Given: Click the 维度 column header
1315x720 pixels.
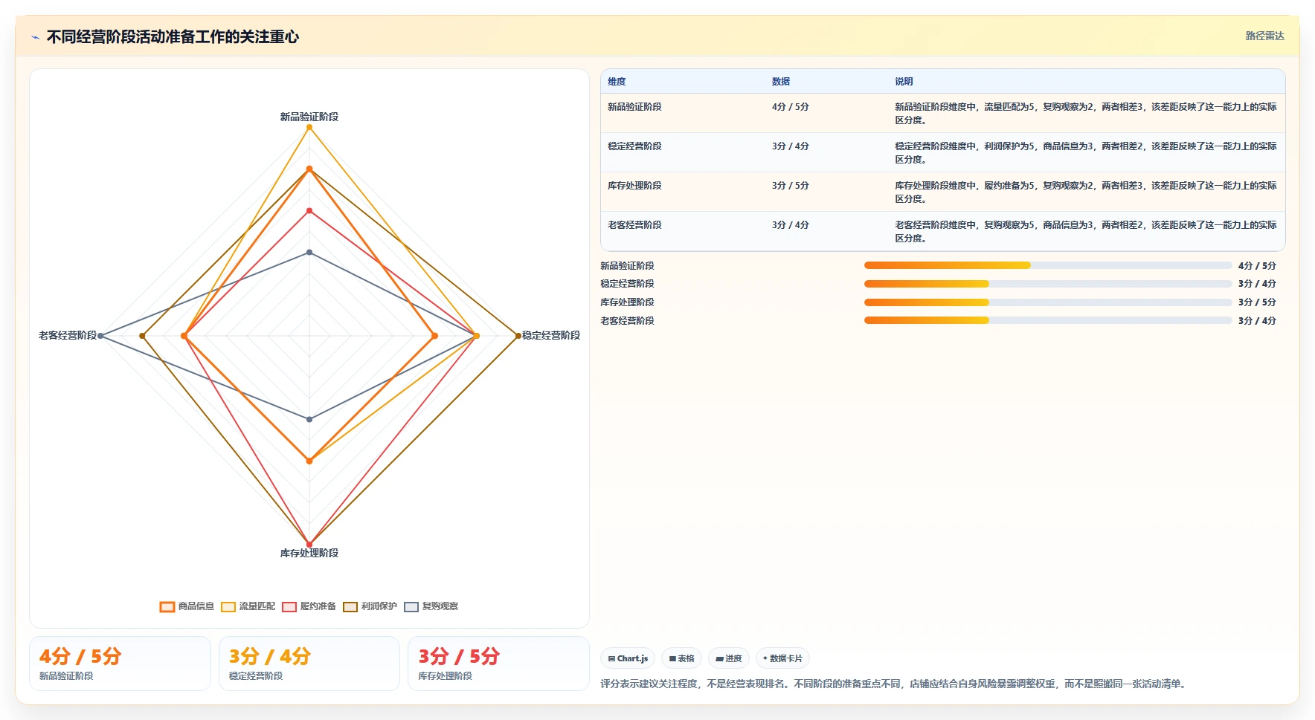Looking at the screenshot, I should (617, 82).
